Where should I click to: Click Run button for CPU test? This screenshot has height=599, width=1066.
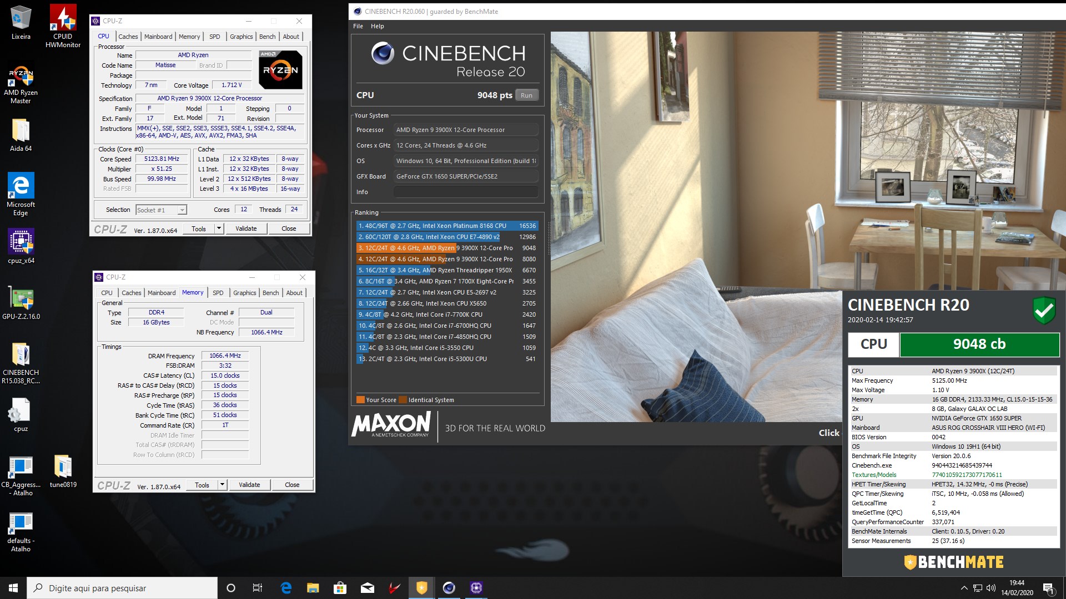(526, 95)
